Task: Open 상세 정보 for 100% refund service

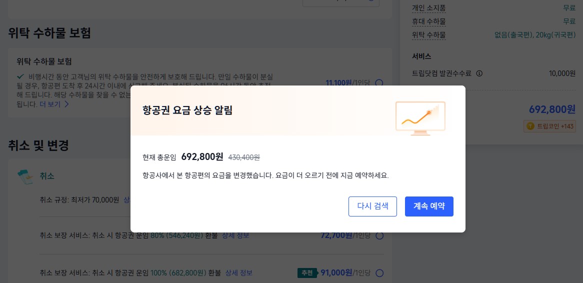Action: [x=238, y=273]
